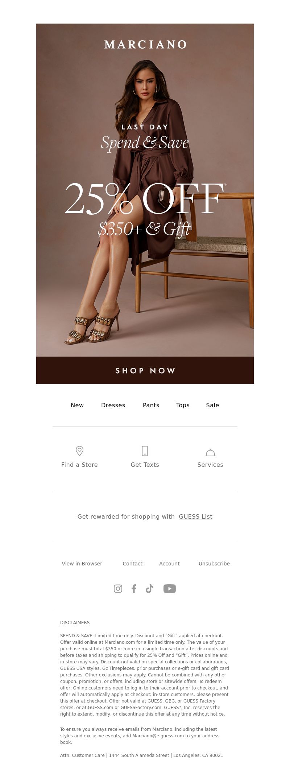The height and width of the screenshot is (766, 290).
Task: Browse the Sale category
Action: click(212, 405)
